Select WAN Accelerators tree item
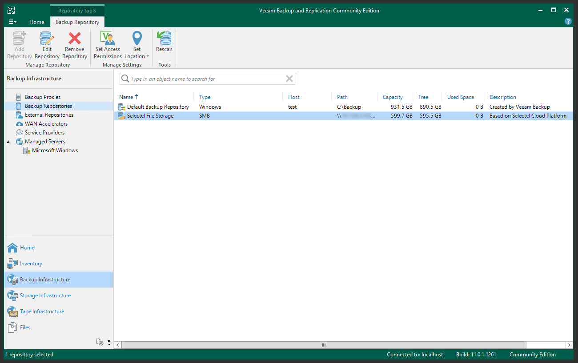This screenshot has width=578, height=363. (x=46, y=124)
